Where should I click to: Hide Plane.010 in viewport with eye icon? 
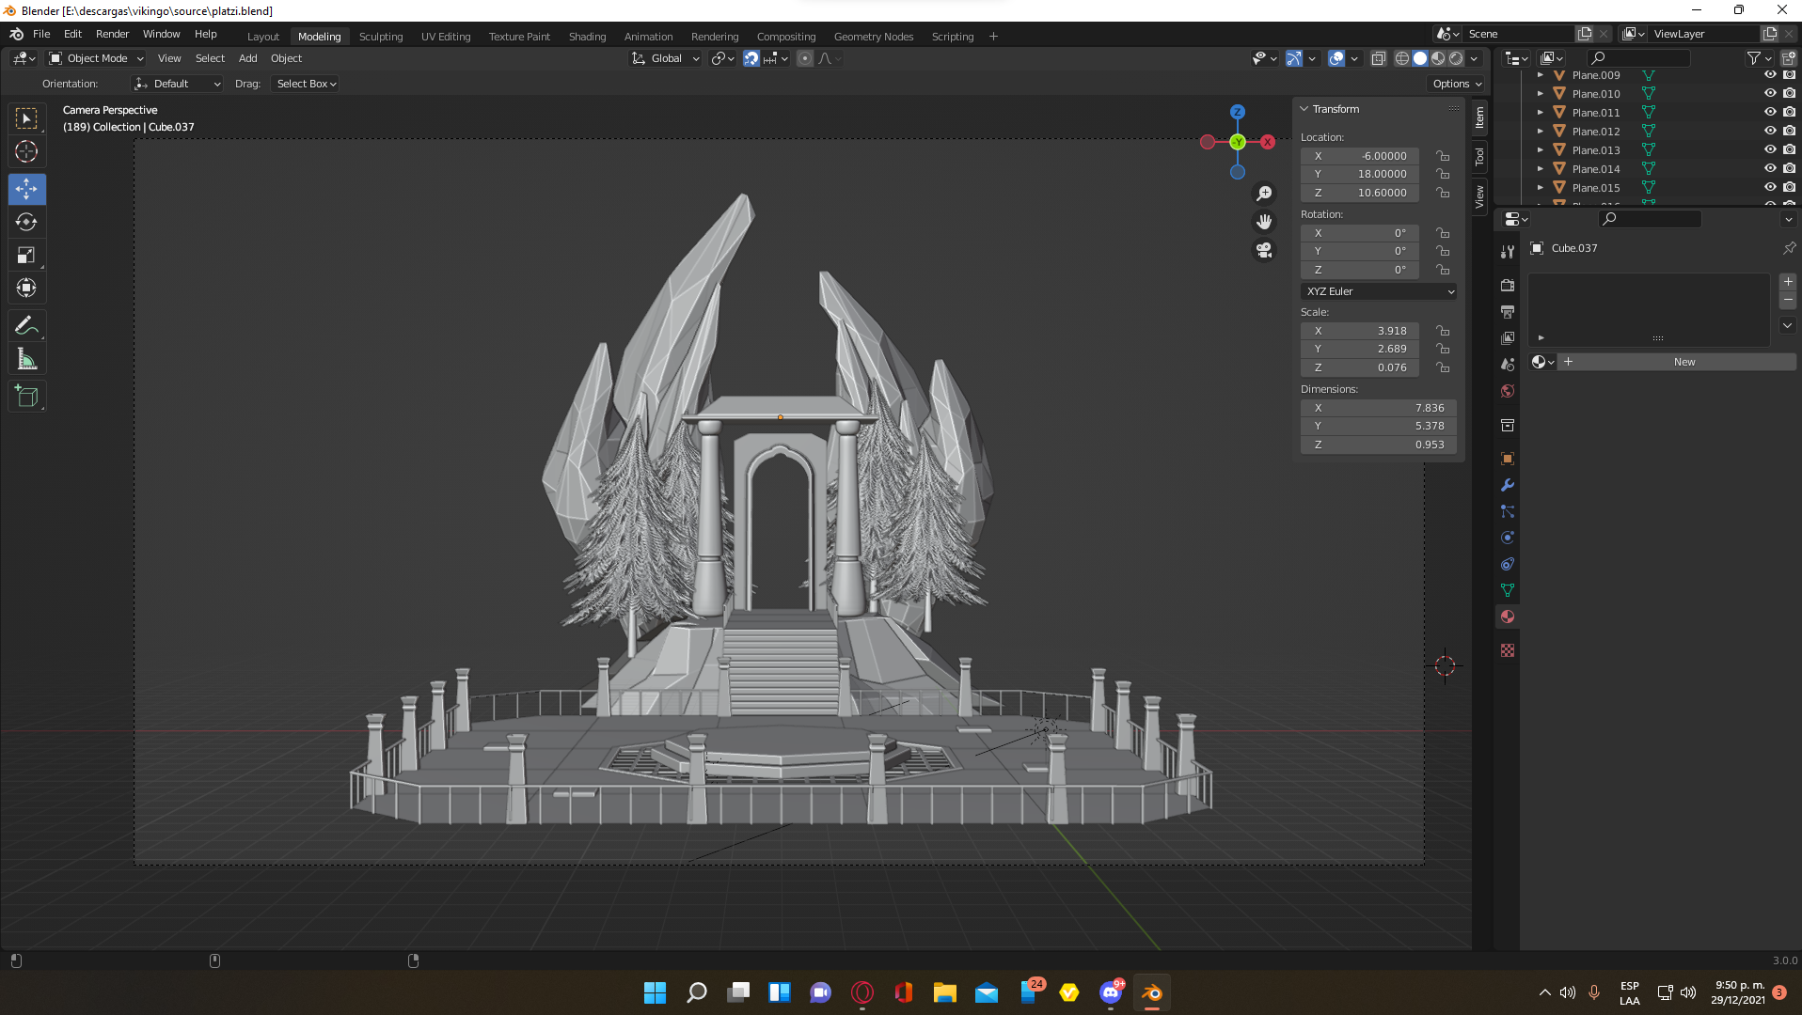tap(1769, 93)
